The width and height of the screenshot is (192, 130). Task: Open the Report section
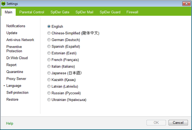[x=11, y=65]
